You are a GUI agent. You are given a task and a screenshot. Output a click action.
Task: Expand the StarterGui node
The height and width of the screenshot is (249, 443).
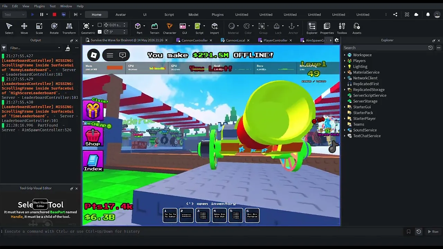click(x=345, y=107)
